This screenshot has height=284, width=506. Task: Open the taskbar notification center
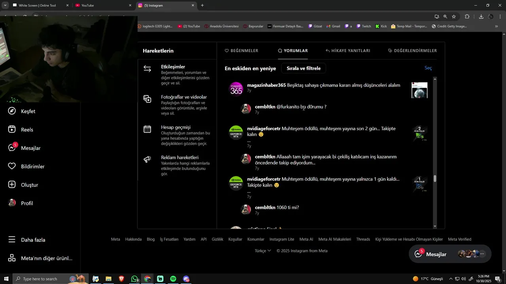[498, 279]
